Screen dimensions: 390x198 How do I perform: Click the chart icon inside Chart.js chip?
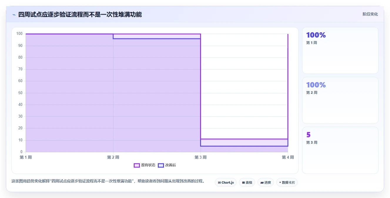coord(219,182)
